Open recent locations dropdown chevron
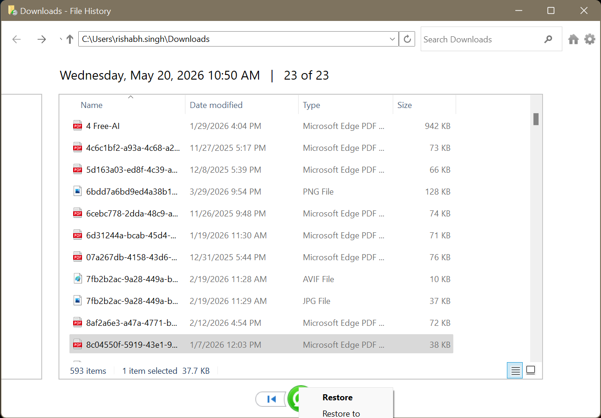The image size is (601, 418). (x=61, y=39)
